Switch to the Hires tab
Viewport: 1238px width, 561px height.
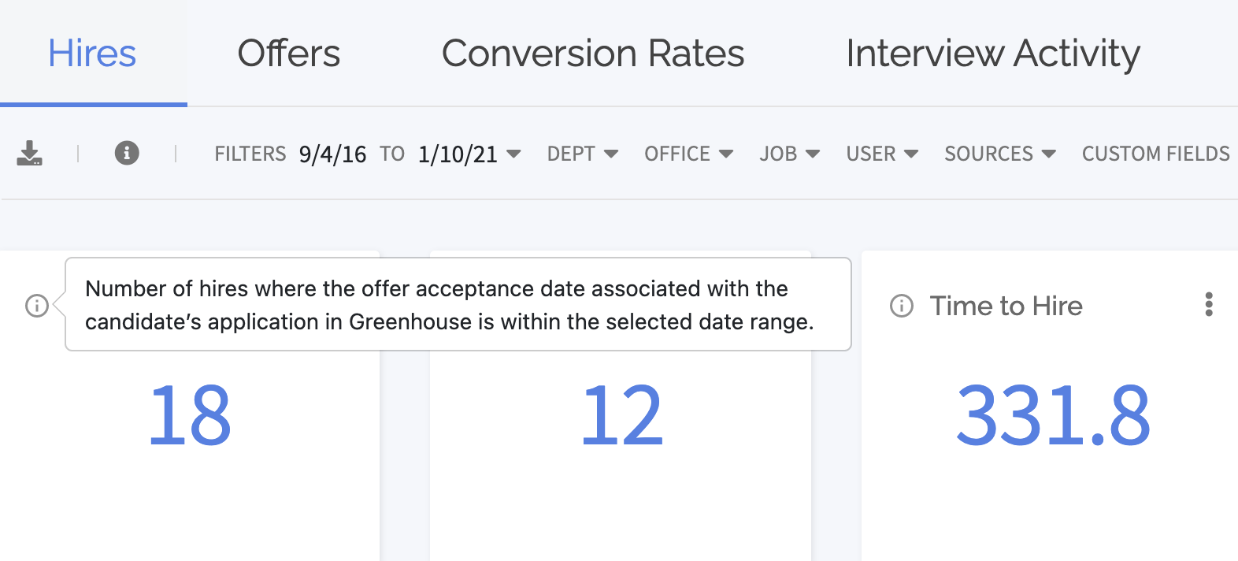tap(92, 54)
